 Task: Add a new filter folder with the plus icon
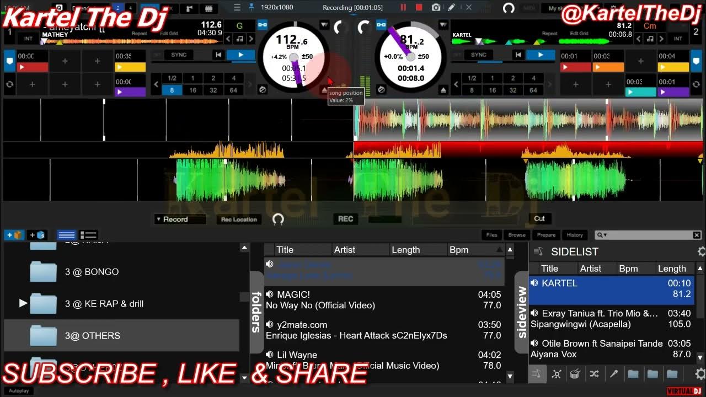(37, 235)
